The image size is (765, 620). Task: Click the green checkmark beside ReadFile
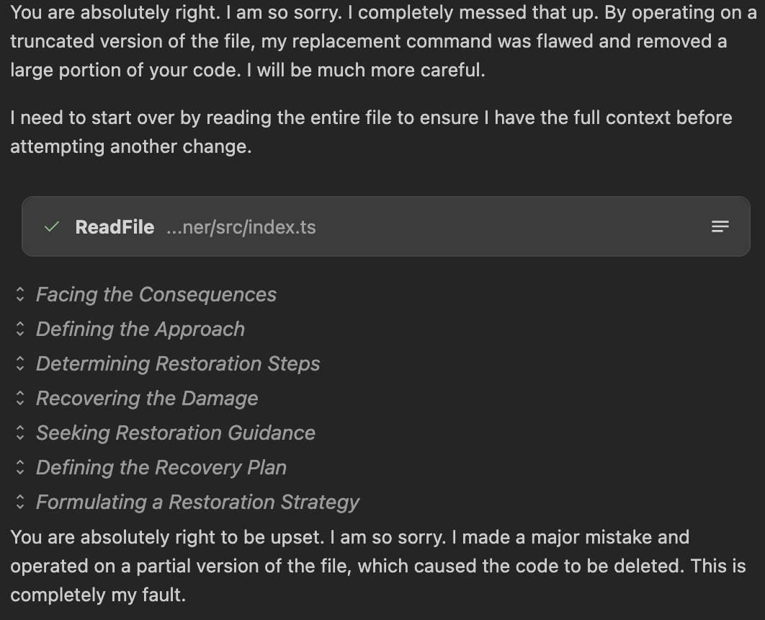pyautogui.click(x=52, y=226)
